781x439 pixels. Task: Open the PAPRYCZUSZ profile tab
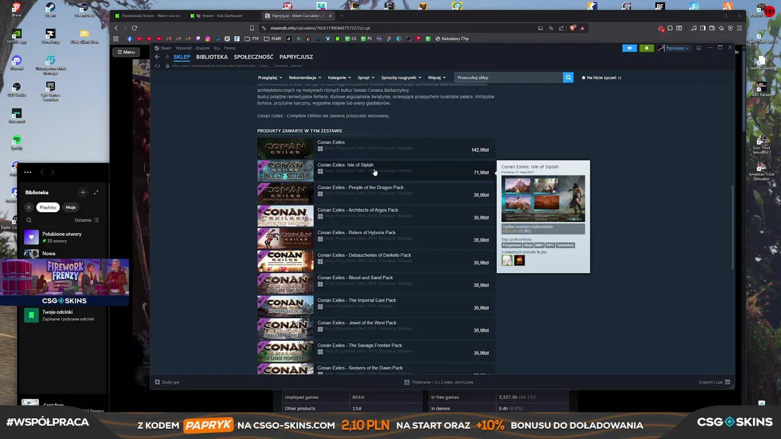point(296,57)
